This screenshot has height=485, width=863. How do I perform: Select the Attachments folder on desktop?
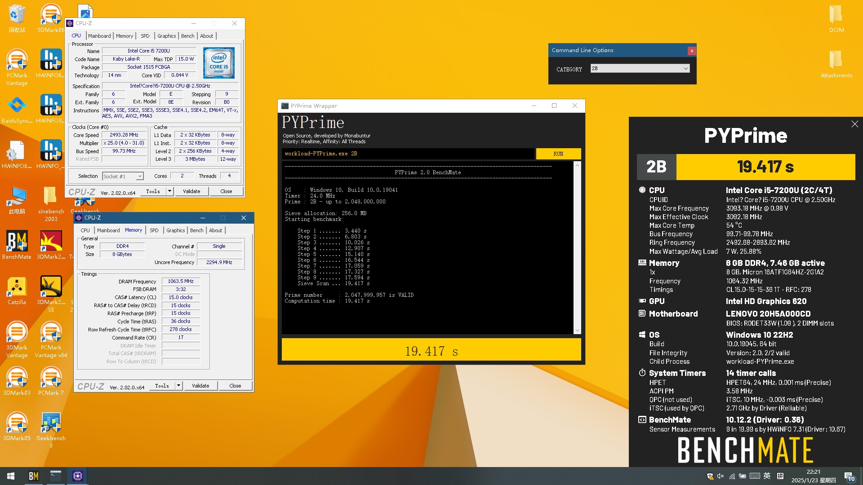point(836,64)
